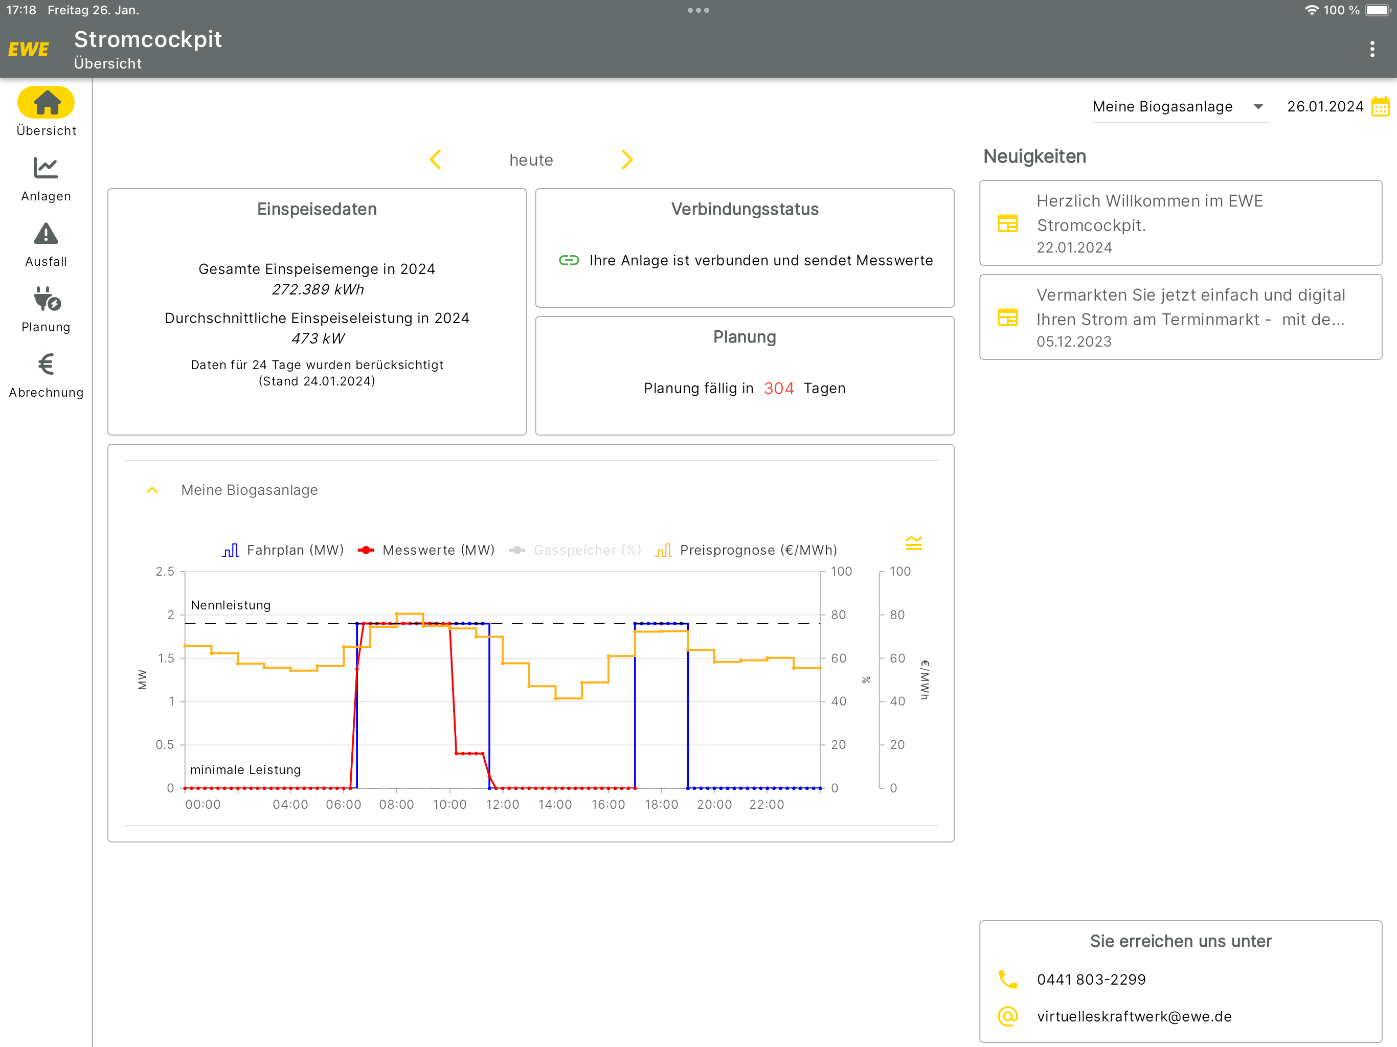Click the status text Ihre Anlage ist verbunden

[761, 260]
